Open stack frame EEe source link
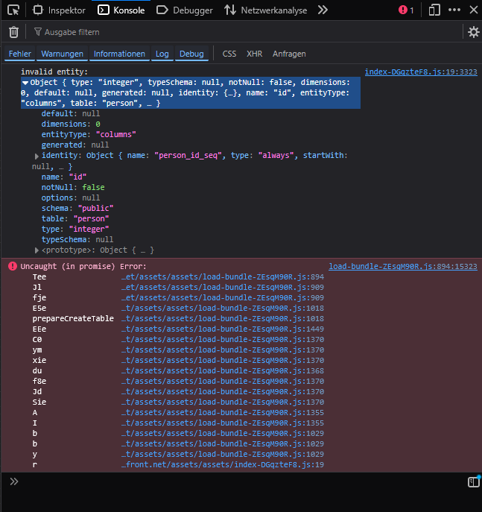Image resolution: width=482 pixels, height=512 pixels. [223, 329]
